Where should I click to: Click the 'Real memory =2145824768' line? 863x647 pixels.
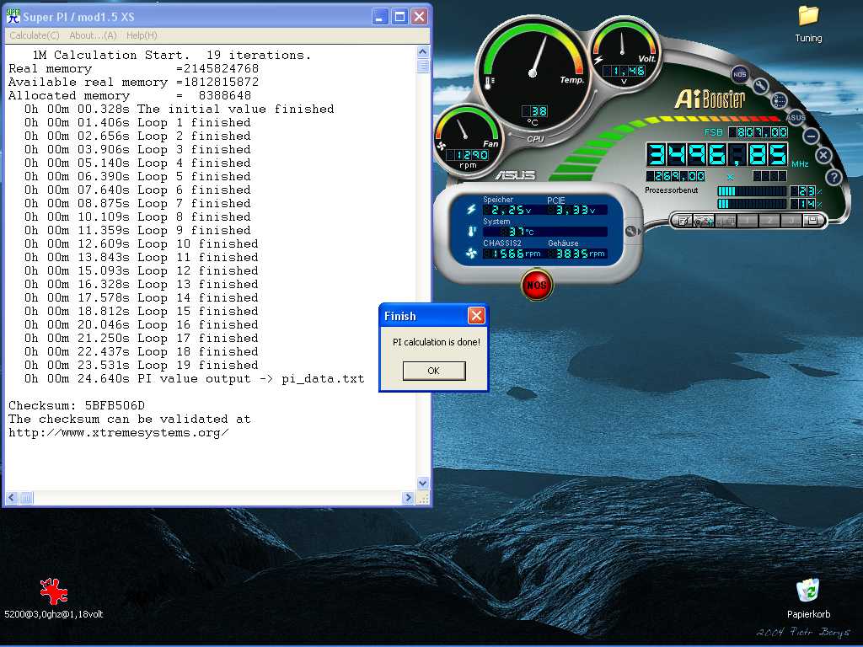(x=134, y=69)
